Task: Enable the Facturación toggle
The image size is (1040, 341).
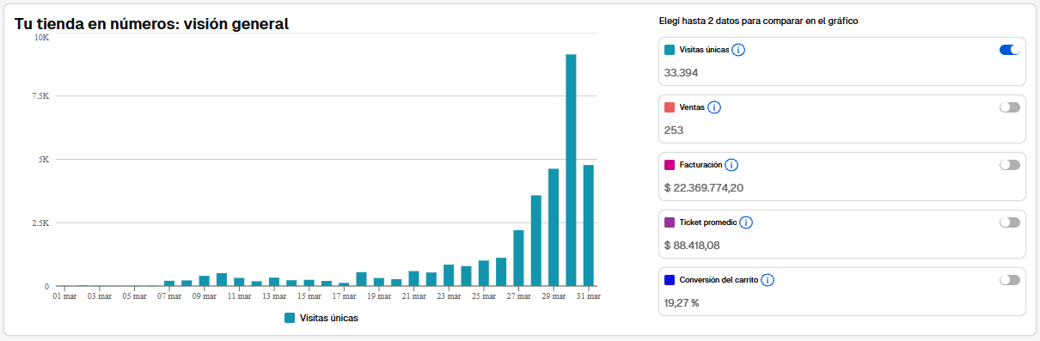Action: [1010, 165]
